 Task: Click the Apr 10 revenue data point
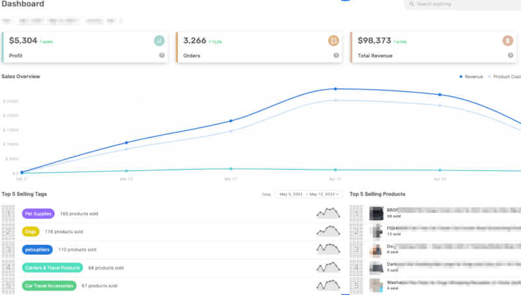click(x=335, y=89)
